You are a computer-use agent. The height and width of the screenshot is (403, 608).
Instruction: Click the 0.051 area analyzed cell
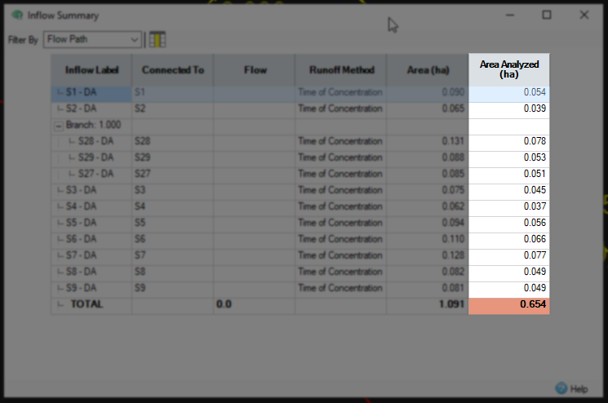[x=509, y=174]
